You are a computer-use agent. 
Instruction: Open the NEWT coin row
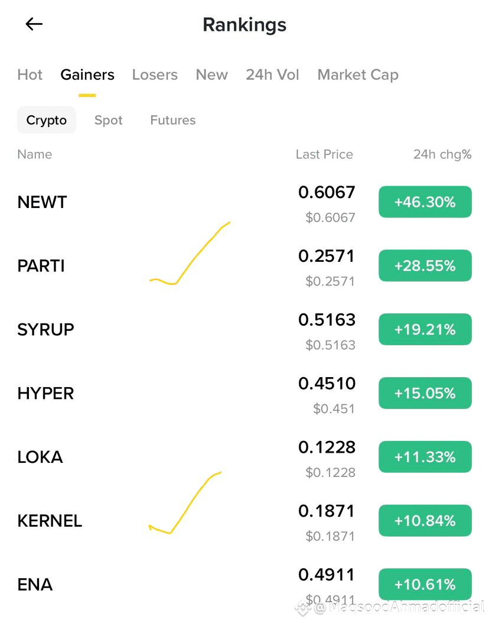coord(244,202)
